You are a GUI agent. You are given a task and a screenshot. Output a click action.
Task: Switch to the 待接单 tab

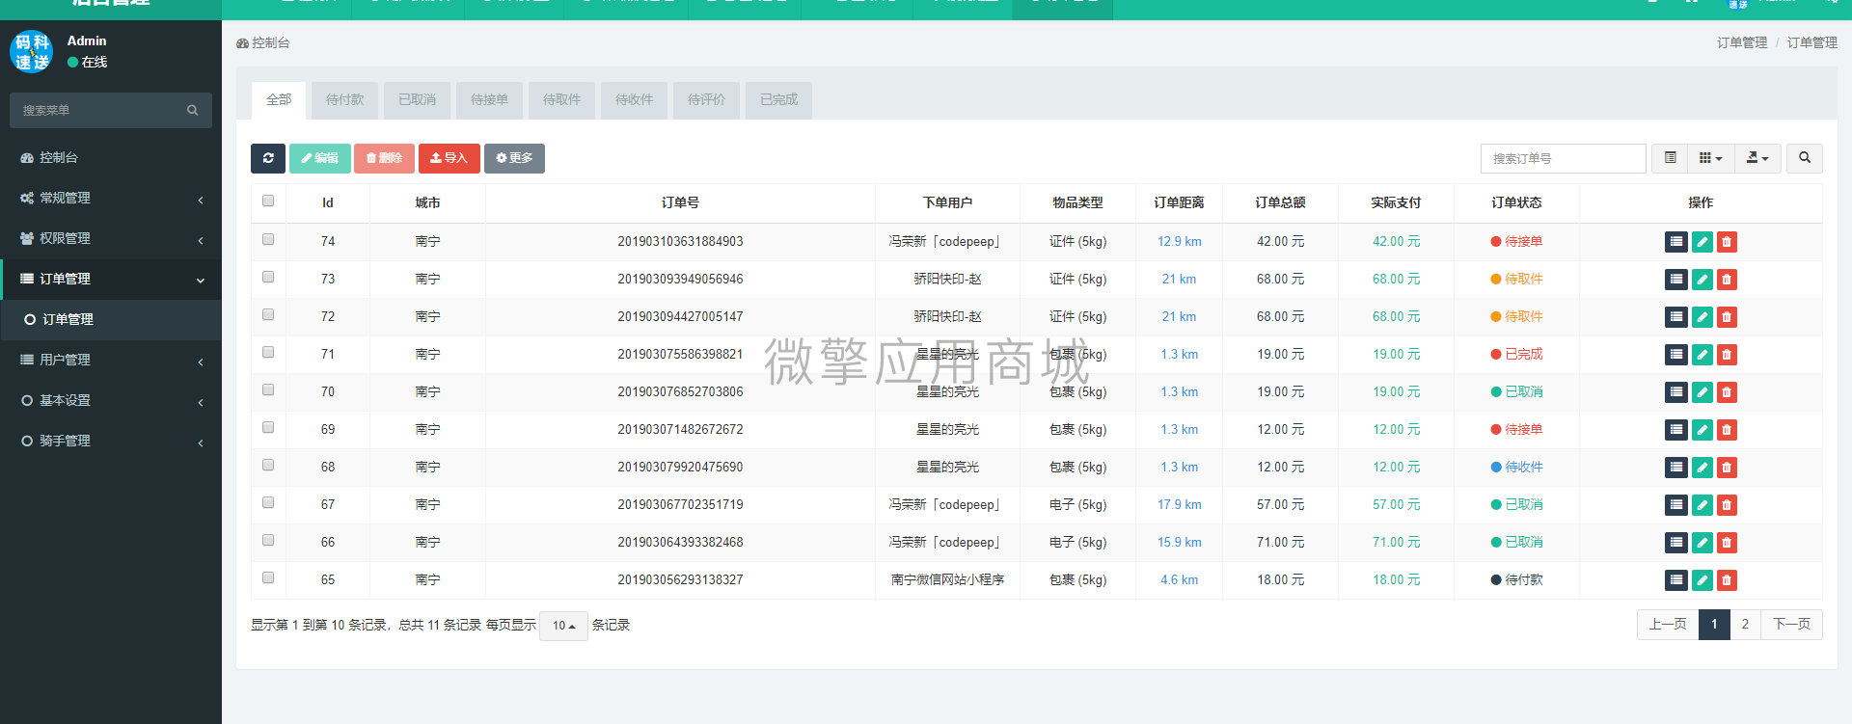[x=489, y=100]
